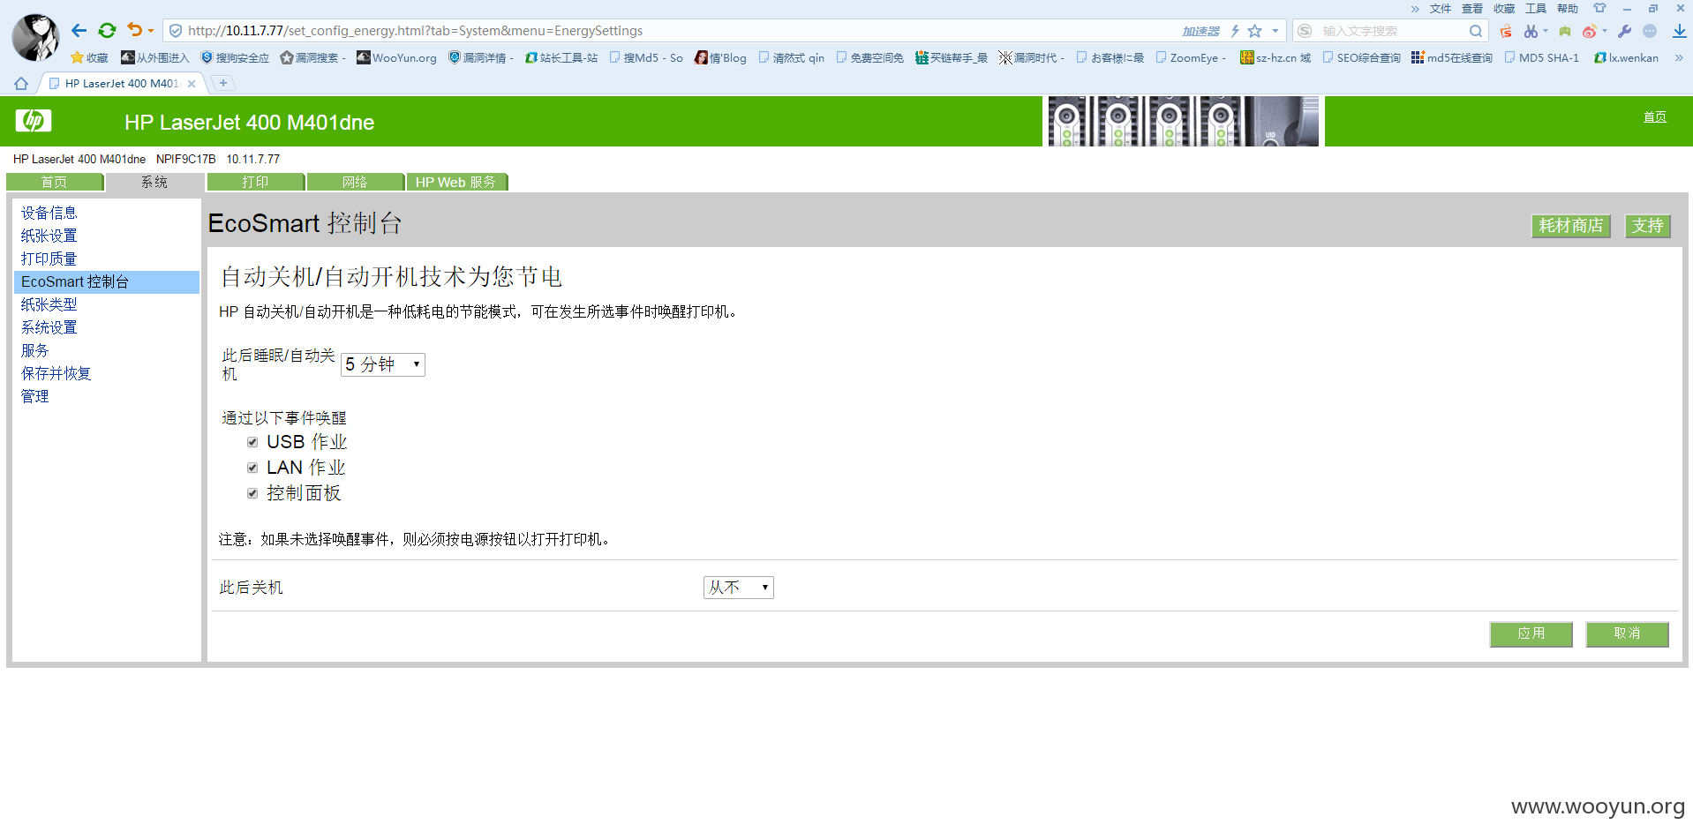Image resolution: width=1693 pixels, height=832 pixels.
Task: Expand the Weibo icon dropdown arrow
Action: [1605, 31]
